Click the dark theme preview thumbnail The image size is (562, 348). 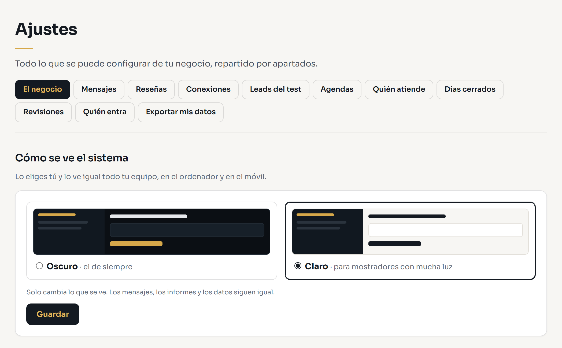coord(152,232)
